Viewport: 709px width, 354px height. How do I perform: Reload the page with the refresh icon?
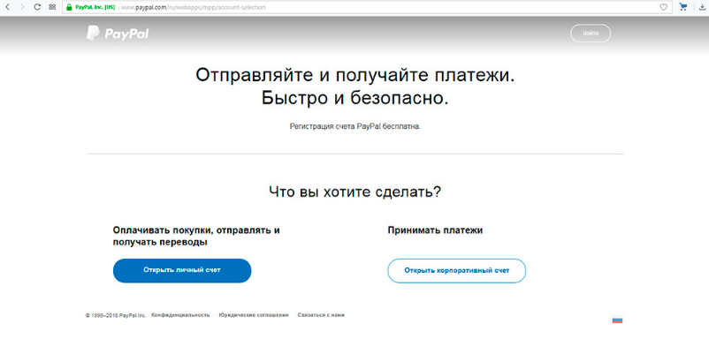click(37, 7)
